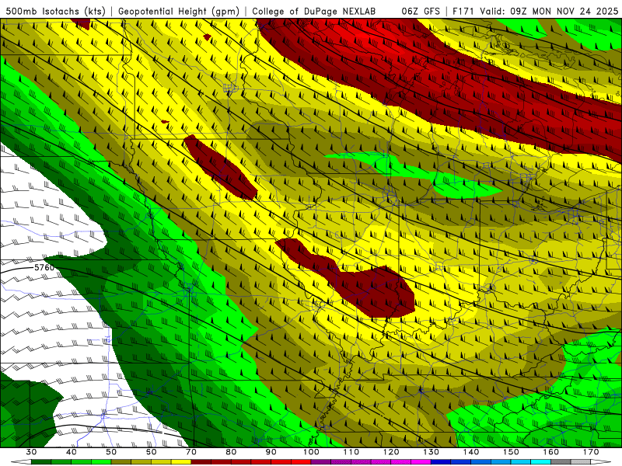This screenshot has height=466, width=622.
Task: Click the dark red swatch just right of 70
Action: point(201,462)
